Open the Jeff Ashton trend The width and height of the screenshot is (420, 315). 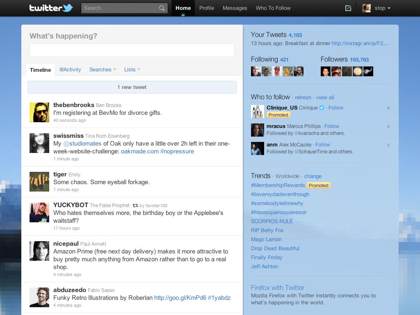(265, 267)
